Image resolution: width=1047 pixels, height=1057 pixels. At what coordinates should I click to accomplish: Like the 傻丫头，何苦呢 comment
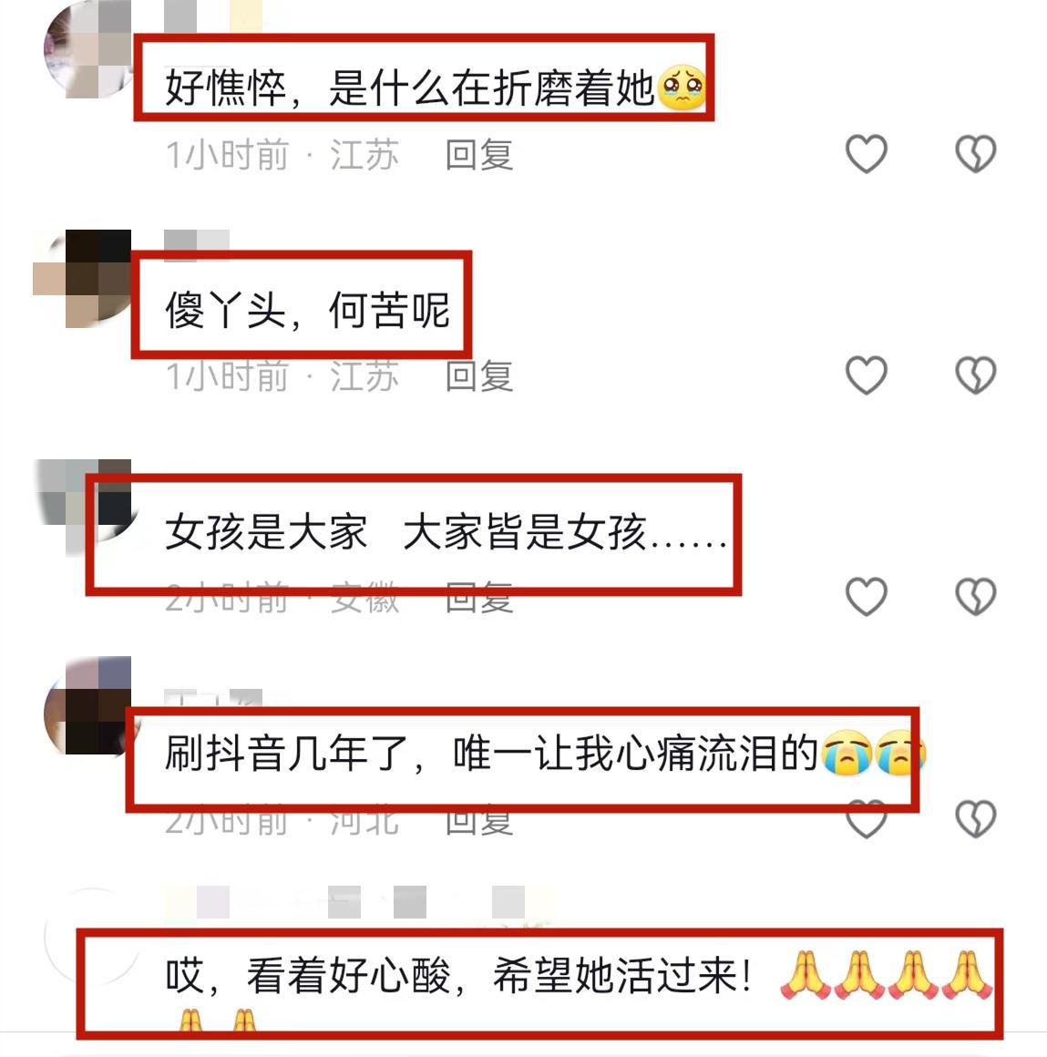(866, 375)
